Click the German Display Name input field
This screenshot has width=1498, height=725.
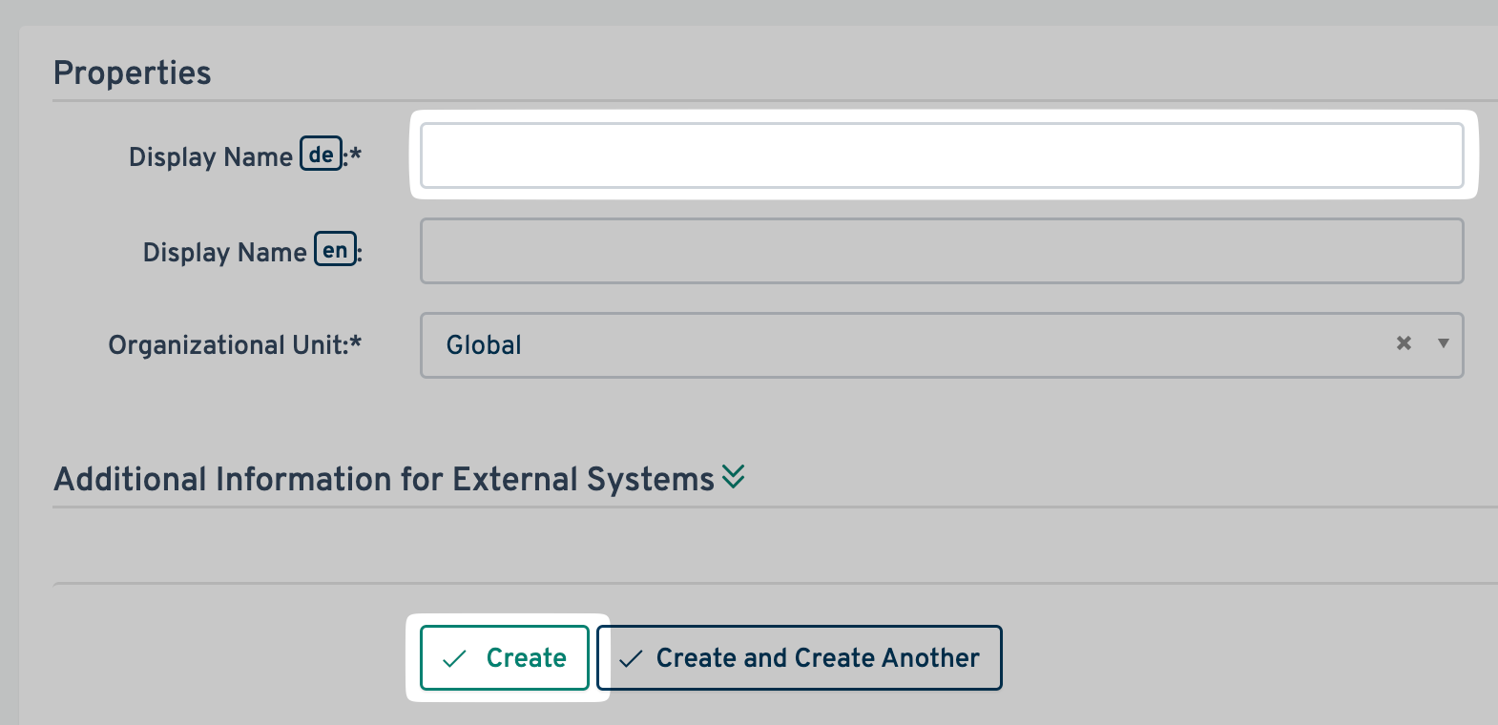tap(941, 155)
